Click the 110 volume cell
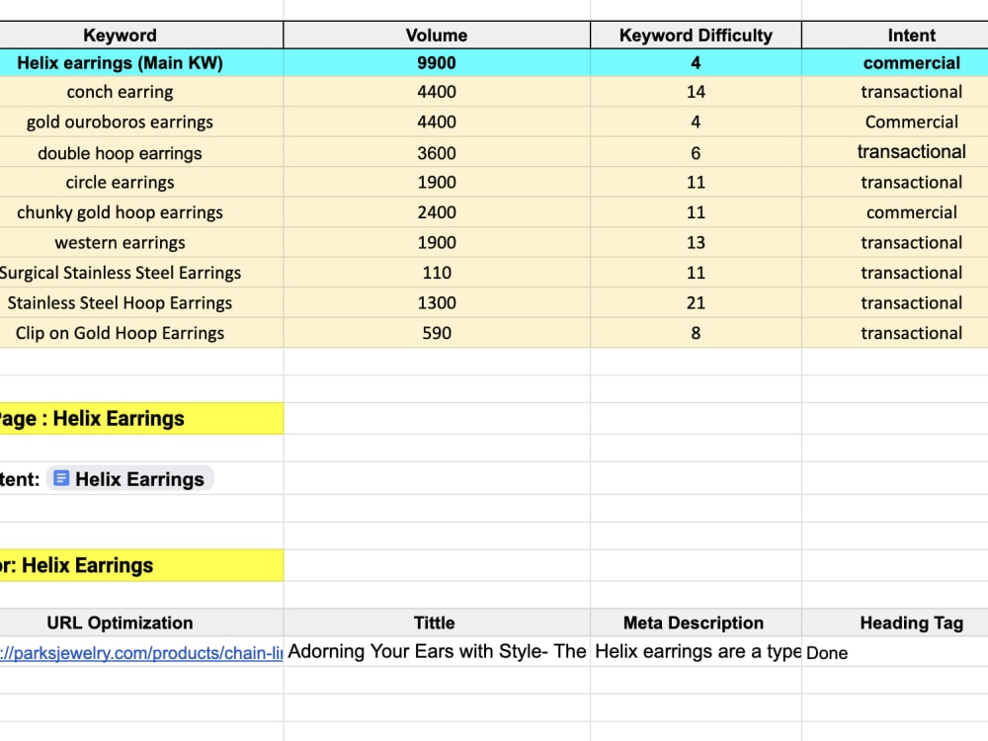The height and width of the screenshot is (741, 988). (x=437, y=273)
